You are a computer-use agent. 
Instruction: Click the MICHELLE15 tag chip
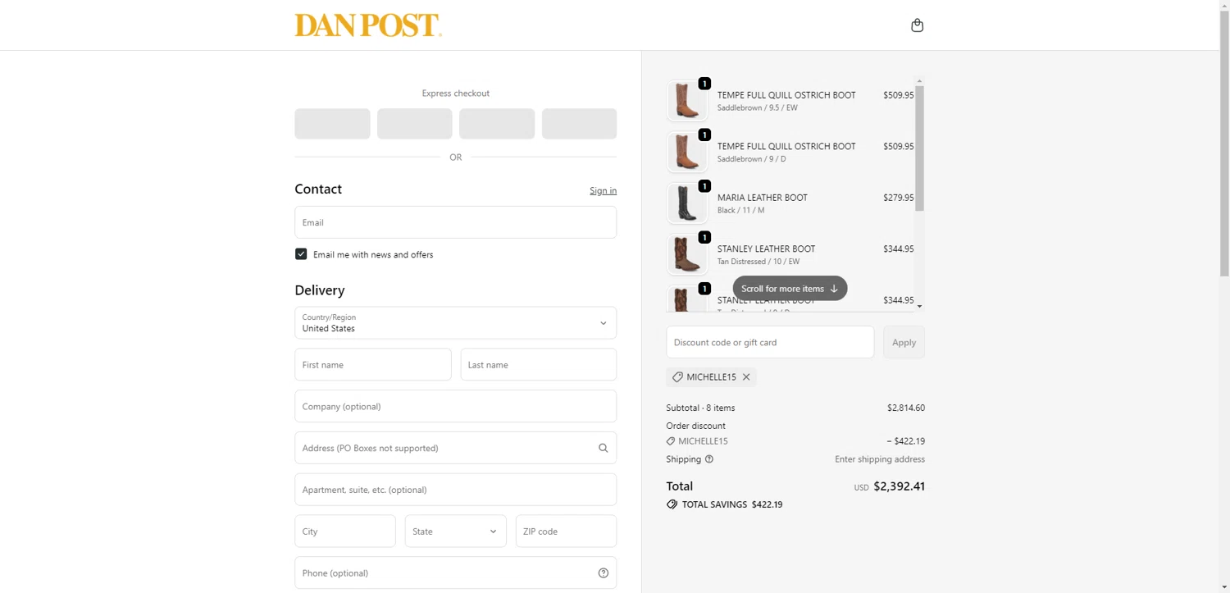(711, 377)
